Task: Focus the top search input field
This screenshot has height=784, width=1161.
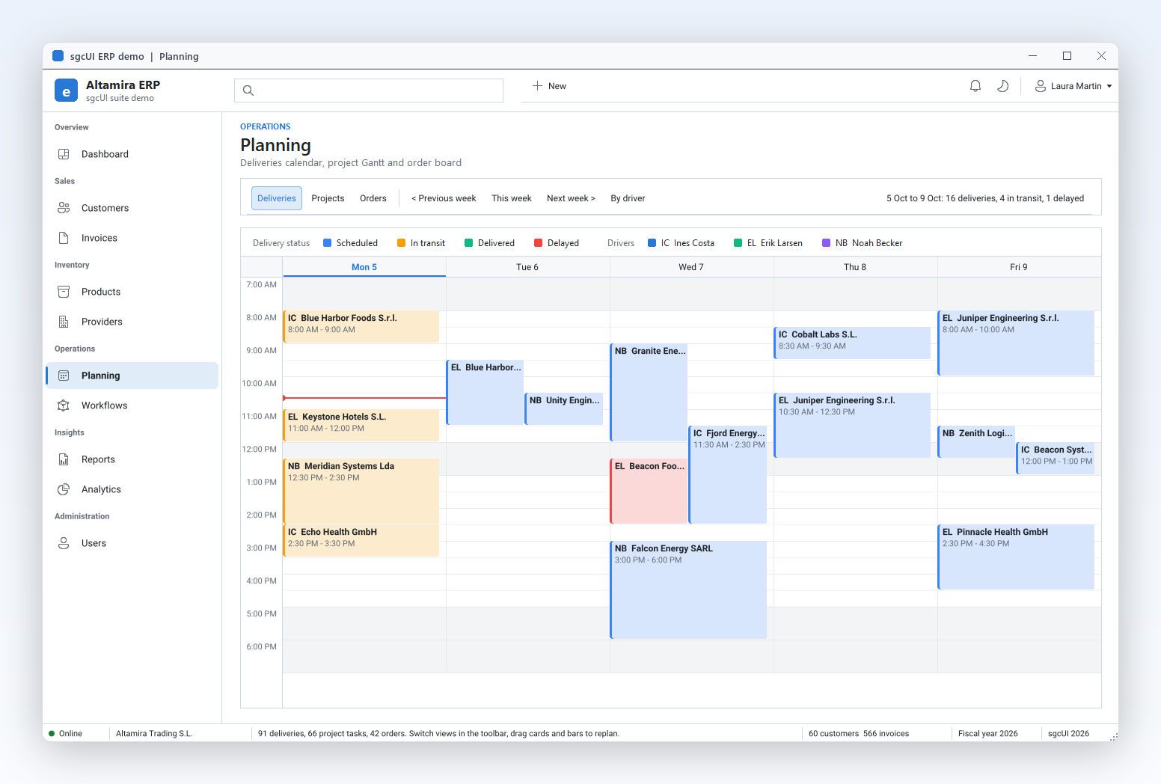Action: pos(369,91)
